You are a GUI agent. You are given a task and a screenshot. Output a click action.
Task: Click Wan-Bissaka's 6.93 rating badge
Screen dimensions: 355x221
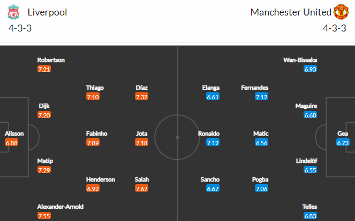310,69
